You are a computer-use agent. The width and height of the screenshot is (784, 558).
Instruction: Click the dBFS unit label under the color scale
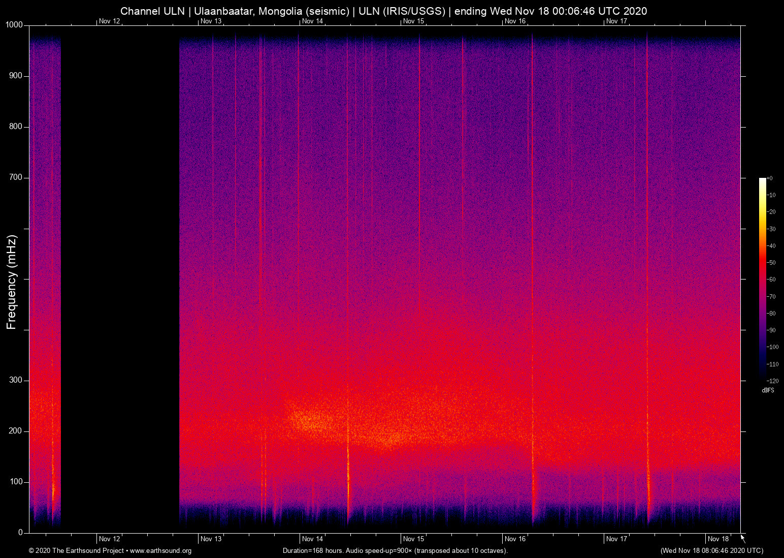[x=768, y=390]
